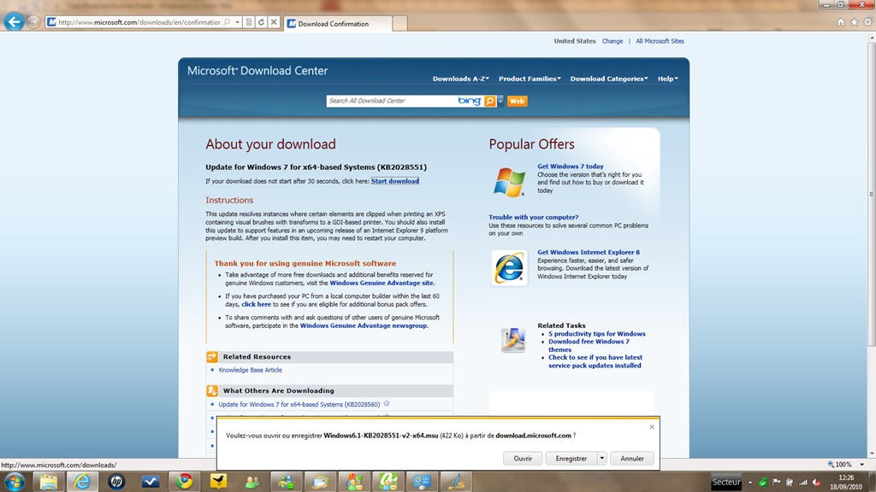Click the Start download link
This screenshot has width=876, height=492.
[395, 181]
